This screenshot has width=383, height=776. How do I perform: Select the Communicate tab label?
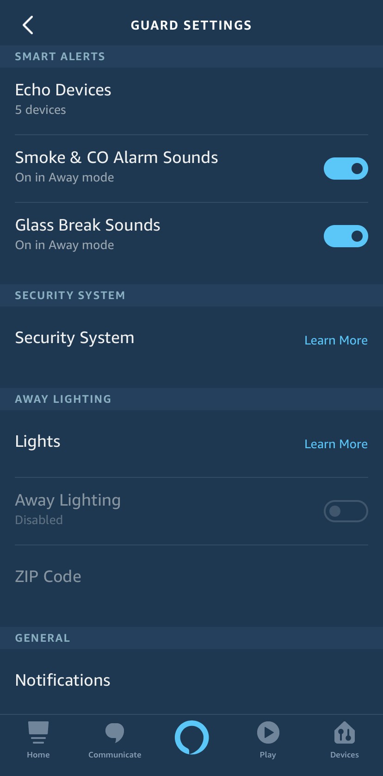tap(115, 755)
